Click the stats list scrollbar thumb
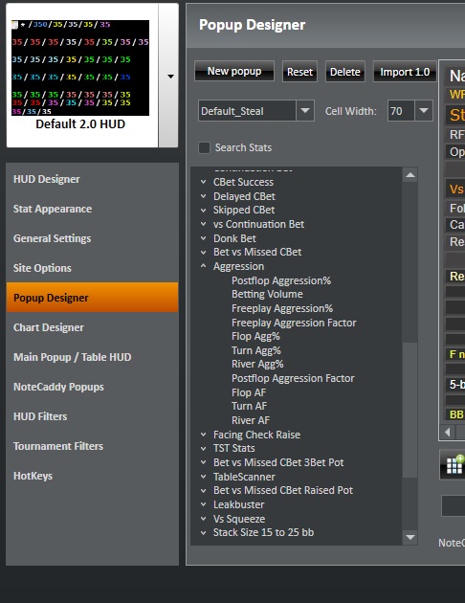Screen dimensions: 465x603 tap(410, 410)
